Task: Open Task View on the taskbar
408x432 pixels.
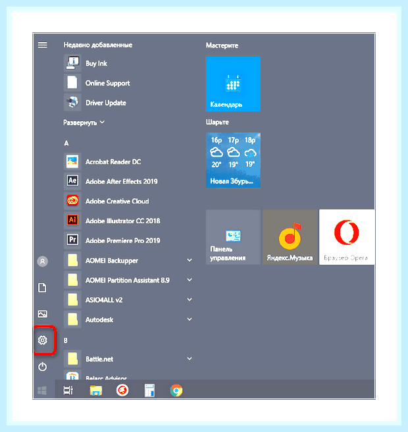Action: [x=68, y=390]
